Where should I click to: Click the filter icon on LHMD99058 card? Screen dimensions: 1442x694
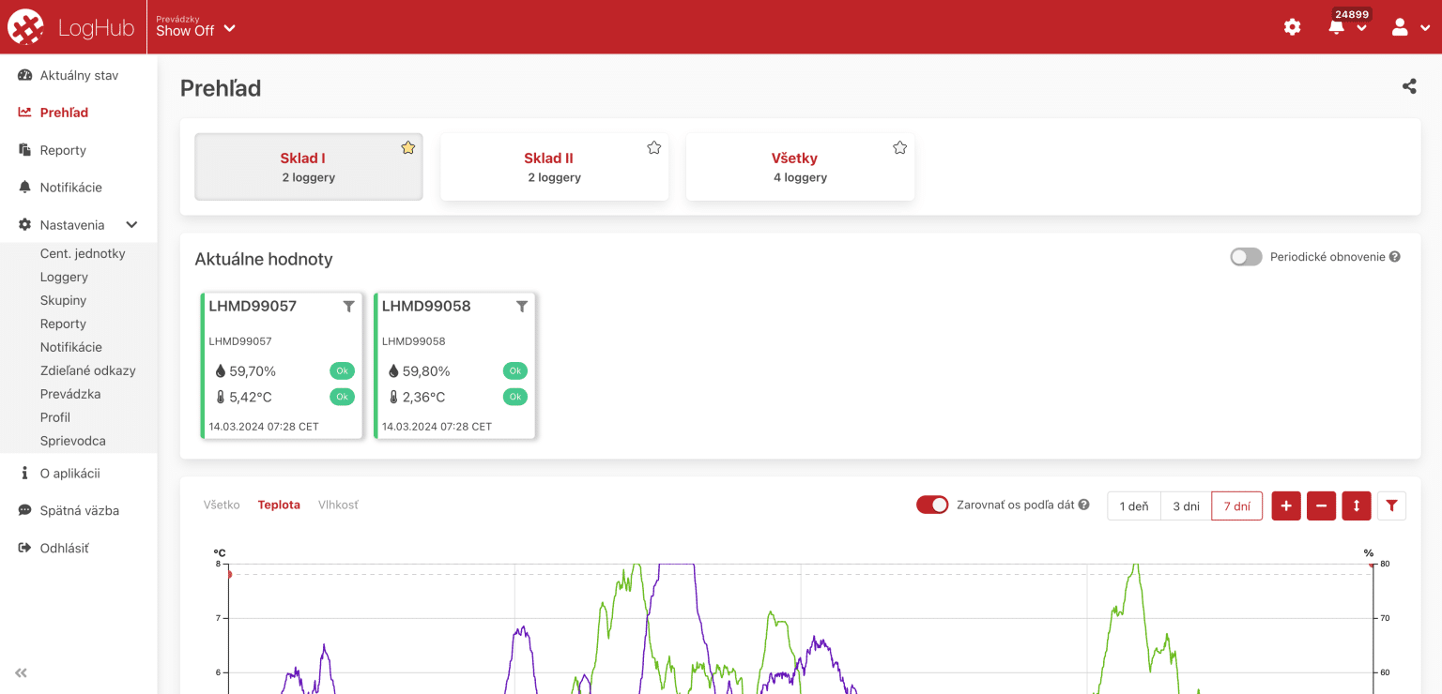[522, 307]
